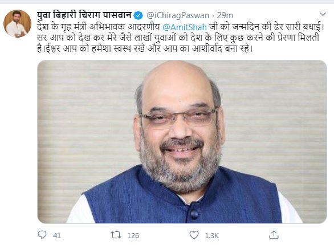The height and width of the screenshot is (245, 334).
Task: Click the blue verified badge next to name
Action: (x=139, y=15)
